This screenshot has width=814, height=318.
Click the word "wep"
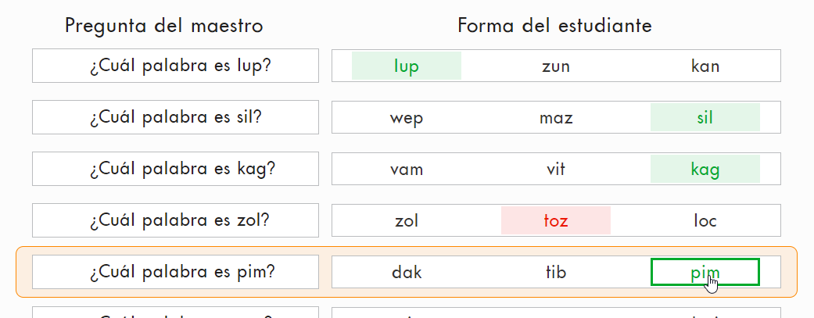[407, 117]
